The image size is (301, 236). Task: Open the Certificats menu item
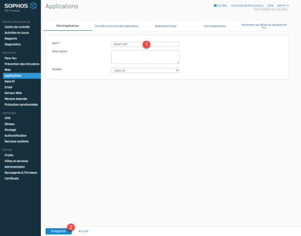(x=12, y=178)
